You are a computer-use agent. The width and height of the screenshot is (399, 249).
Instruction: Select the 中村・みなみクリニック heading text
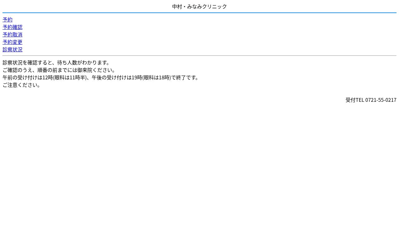(x=199, y=7)
